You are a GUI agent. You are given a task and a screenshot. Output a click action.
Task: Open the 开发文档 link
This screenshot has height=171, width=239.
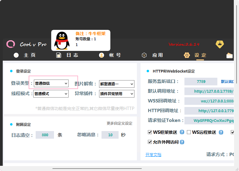tap(153, 155)
